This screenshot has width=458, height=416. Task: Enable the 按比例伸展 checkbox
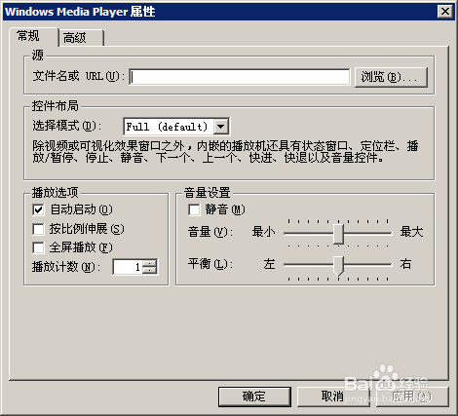point(38,229)
